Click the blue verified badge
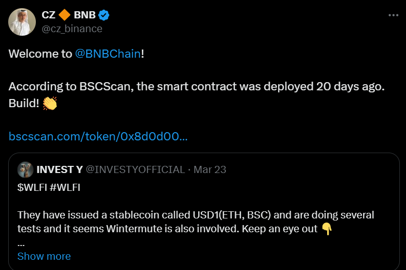 point(103,15)
